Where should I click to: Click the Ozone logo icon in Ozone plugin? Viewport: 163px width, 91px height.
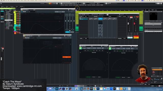tap(22, 12)
